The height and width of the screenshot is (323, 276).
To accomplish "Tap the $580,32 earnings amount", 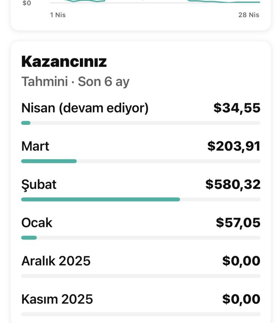I will coord(233,184).
